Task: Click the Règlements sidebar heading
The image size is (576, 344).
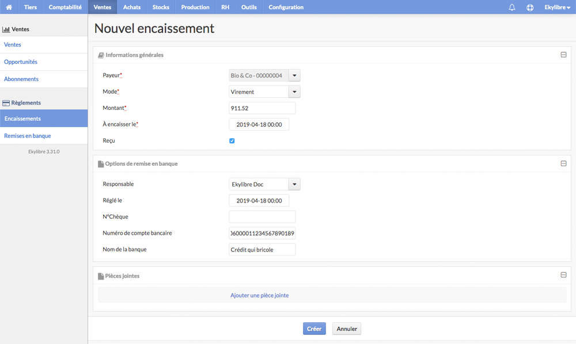Action: click(x=26, y=103)
